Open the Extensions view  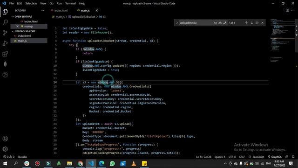[x=5, y=54]
